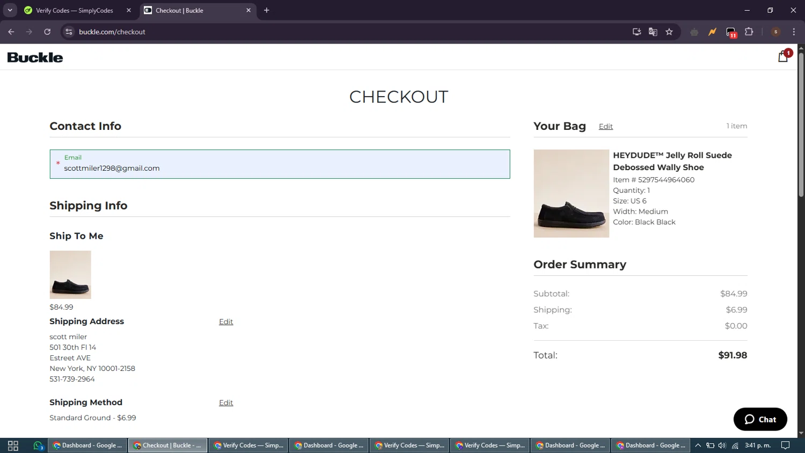The image size is (805, 453).
Task: Go forward with browser forward arrow
Action: point(29,32)
